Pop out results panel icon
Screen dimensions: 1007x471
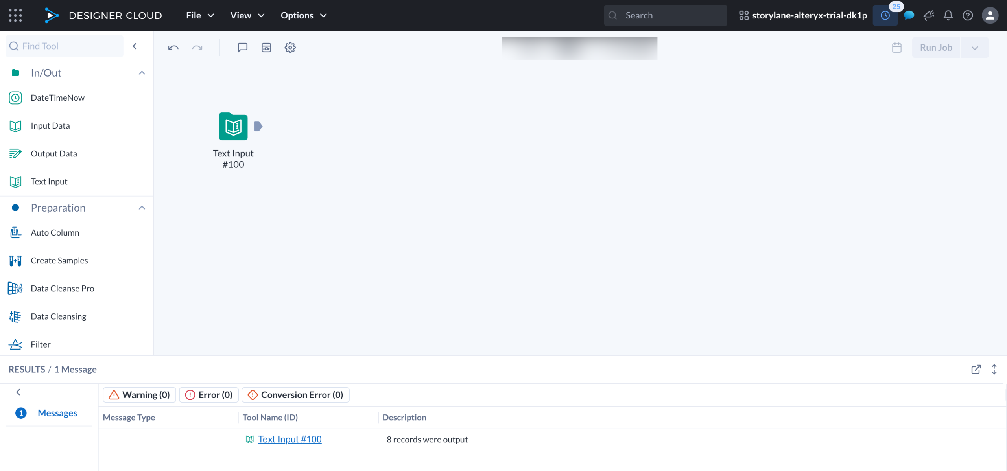(x=976, y=369)
